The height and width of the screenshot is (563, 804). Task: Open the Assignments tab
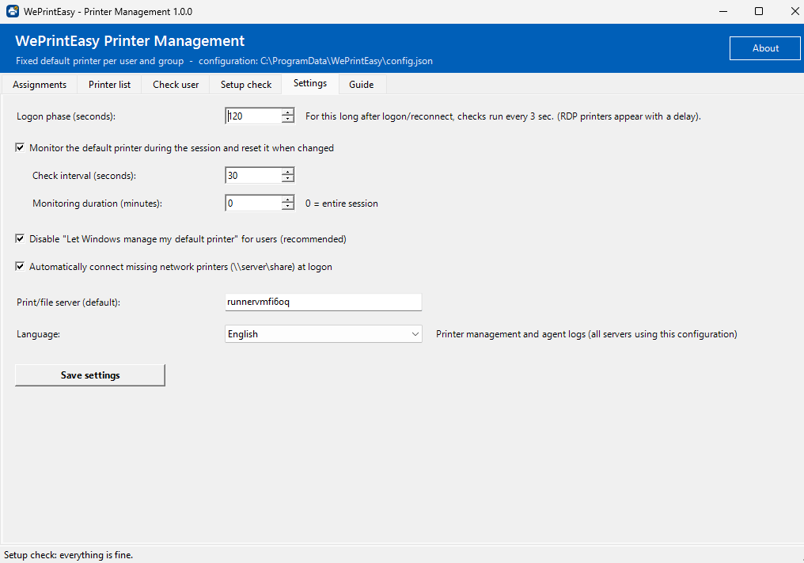pyautogui.click(x=40, y=85)
